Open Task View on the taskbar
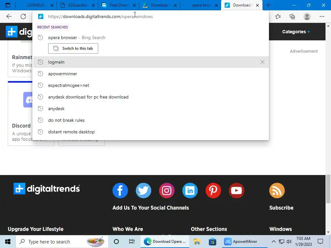331x248 pixels. click(132, 242)
